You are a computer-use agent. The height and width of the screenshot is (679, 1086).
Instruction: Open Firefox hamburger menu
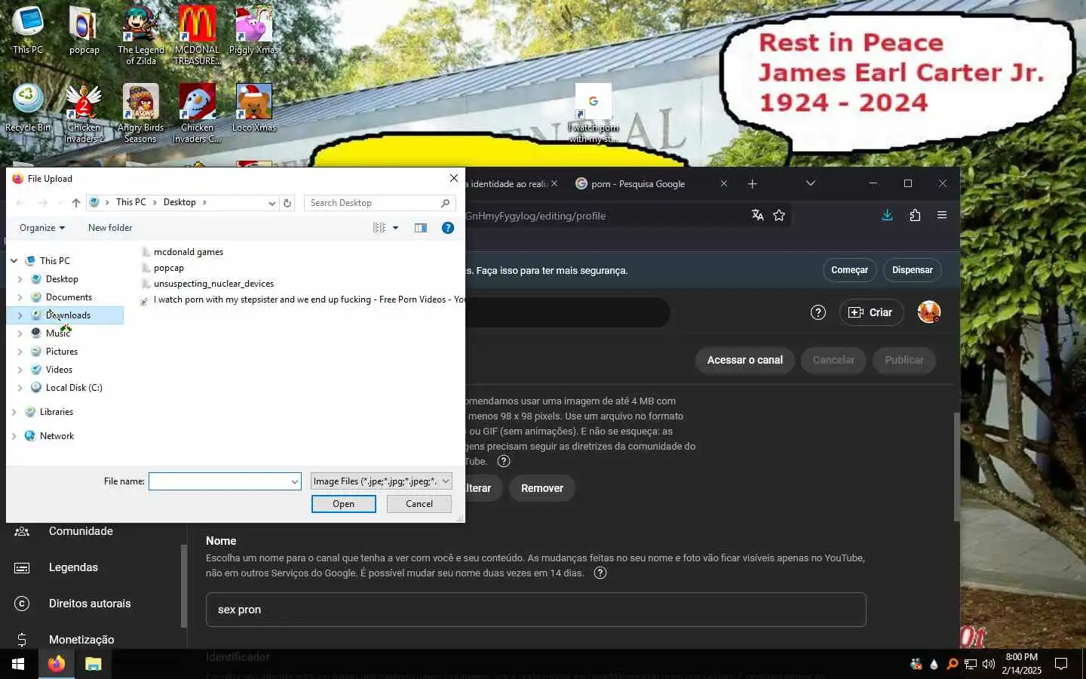942,215
